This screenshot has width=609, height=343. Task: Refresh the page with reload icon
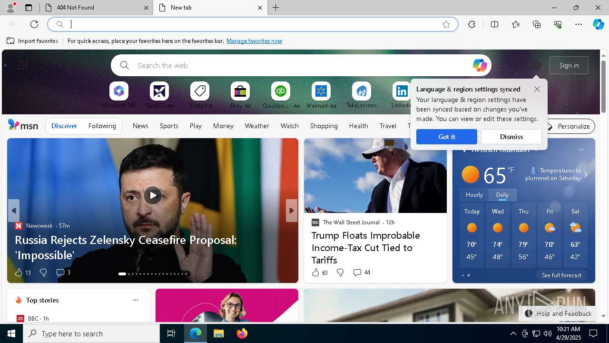34,24
